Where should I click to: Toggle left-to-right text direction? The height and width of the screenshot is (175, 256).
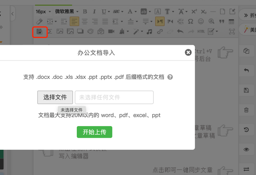coord(160,21)
